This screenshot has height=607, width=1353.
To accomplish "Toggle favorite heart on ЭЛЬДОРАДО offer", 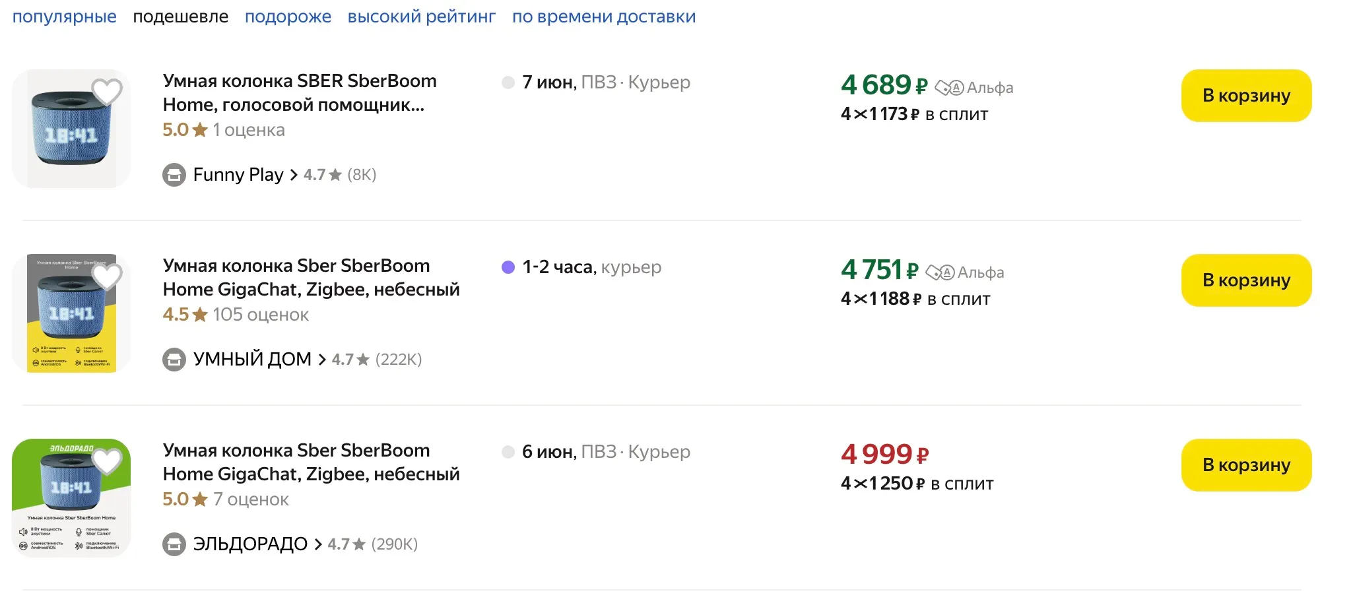I will [x=106, y=461].
